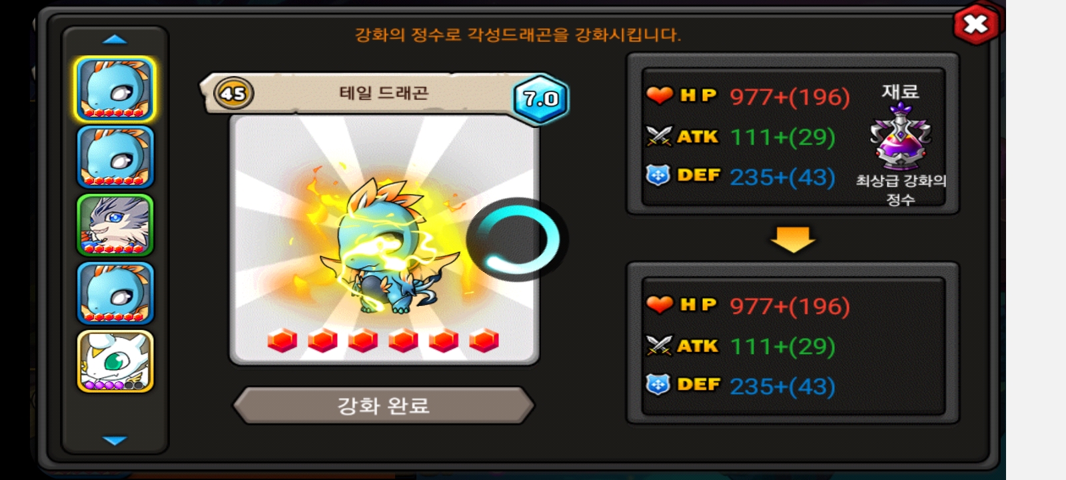Click the DEF shield icon in lower stats
The image size is (1066, 480).
point(658,385)
